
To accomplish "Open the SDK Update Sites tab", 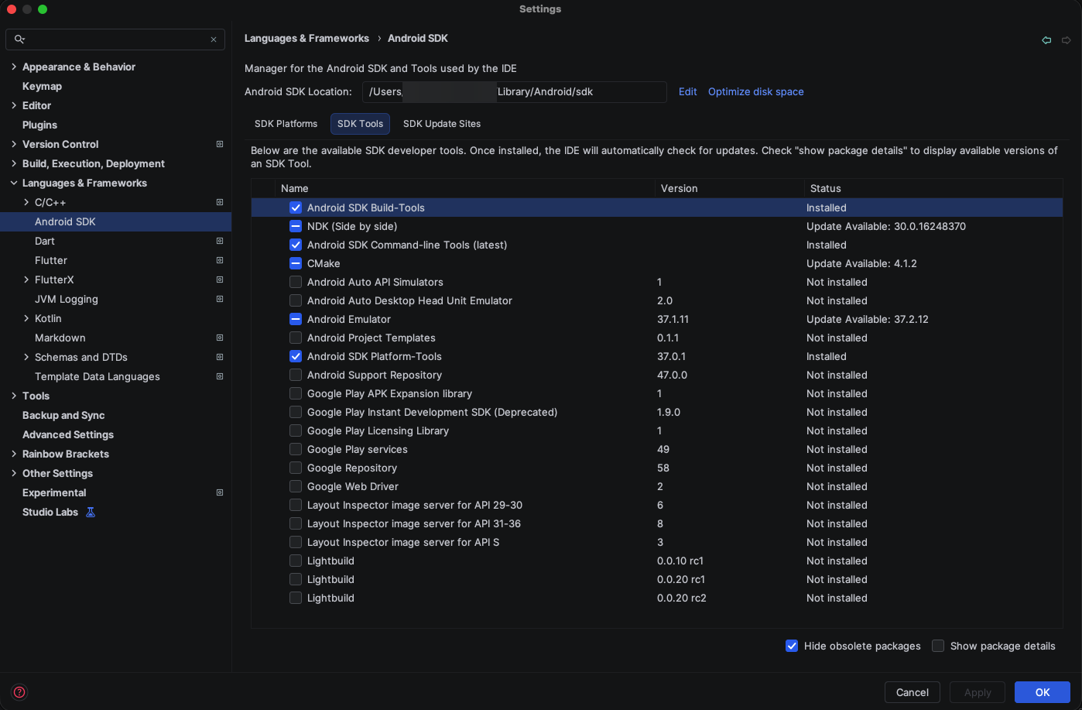I will click(x=442, y=124).
